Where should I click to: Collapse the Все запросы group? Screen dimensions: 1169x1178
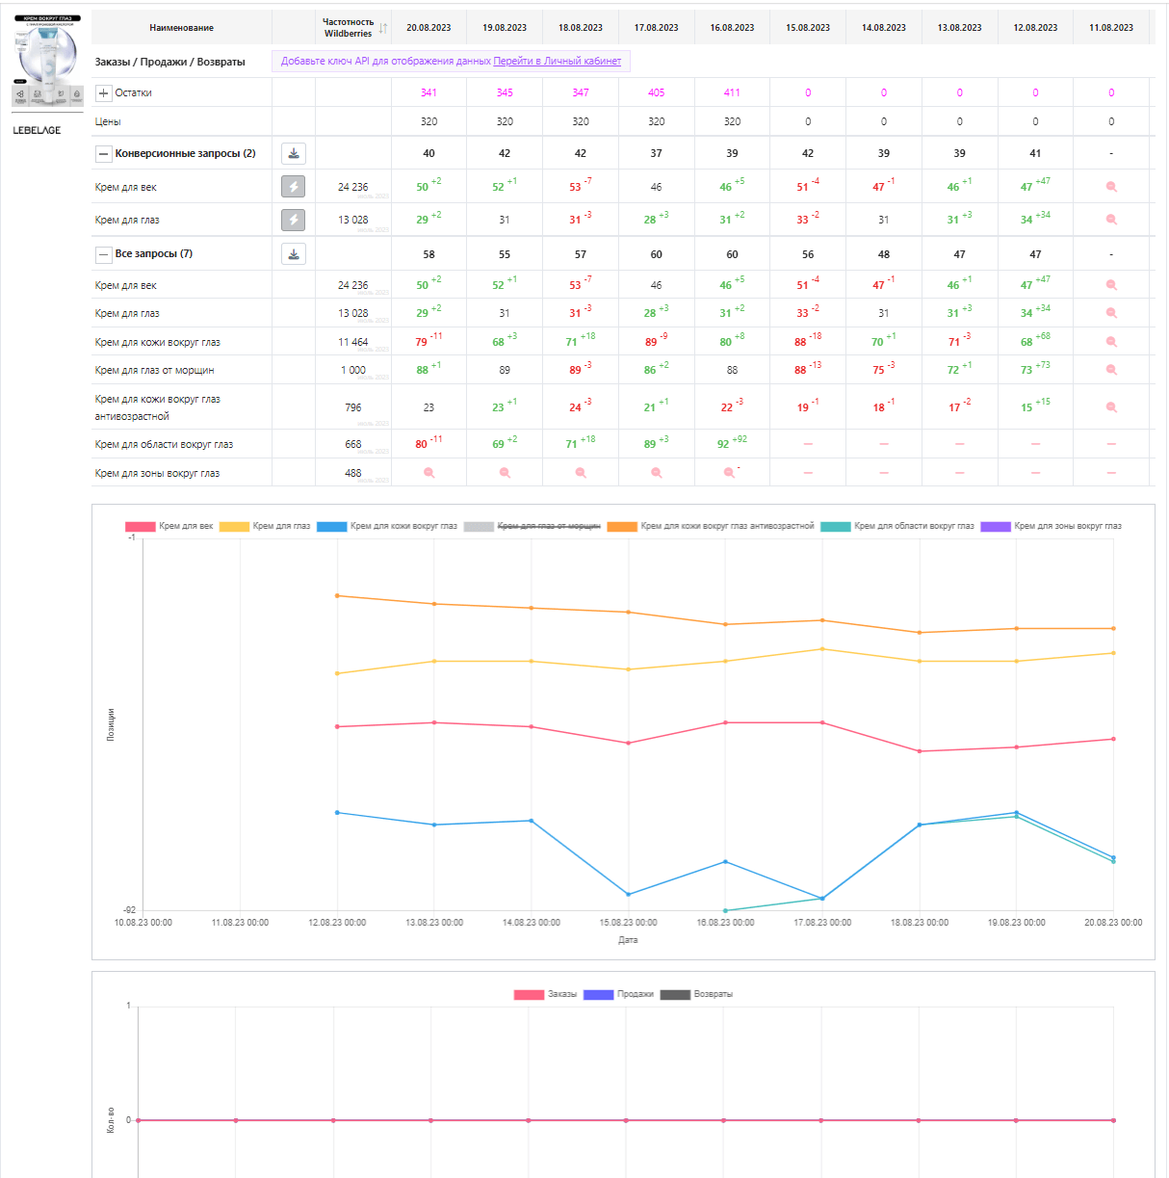tap(104, 254)
